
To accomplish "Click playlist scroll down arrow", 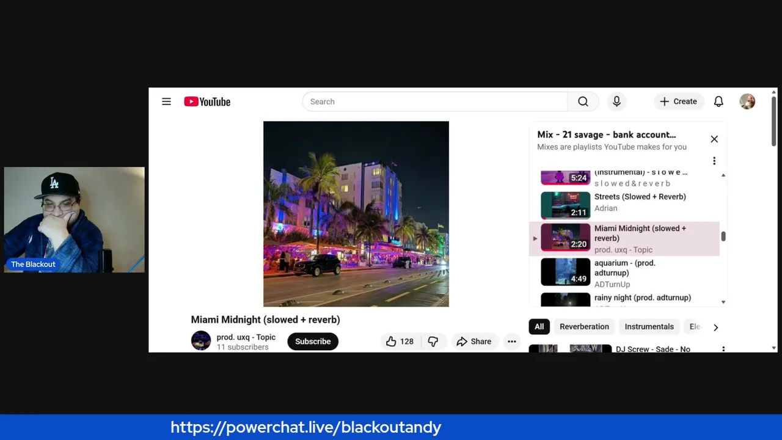I will [723, 302].
